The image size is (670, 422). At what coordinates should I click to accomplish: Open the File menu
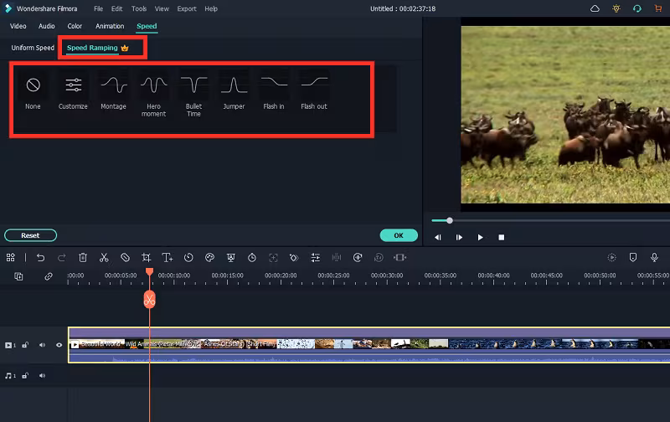pyautogui.click(x=98, y=8)
